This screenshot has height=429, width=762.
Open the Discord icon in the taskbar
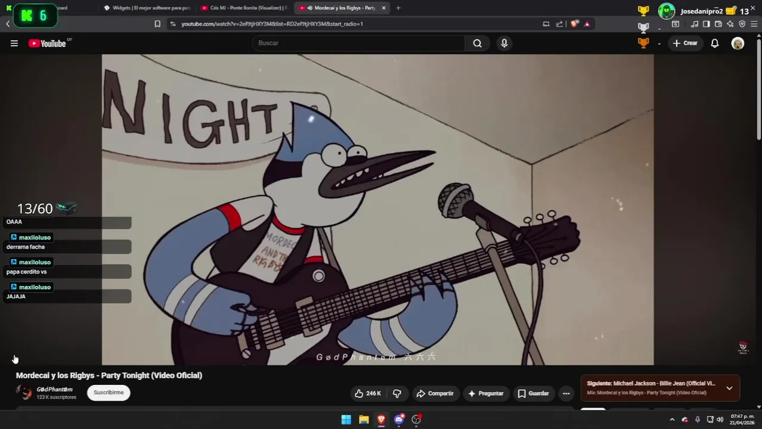[x=399, y=419]
